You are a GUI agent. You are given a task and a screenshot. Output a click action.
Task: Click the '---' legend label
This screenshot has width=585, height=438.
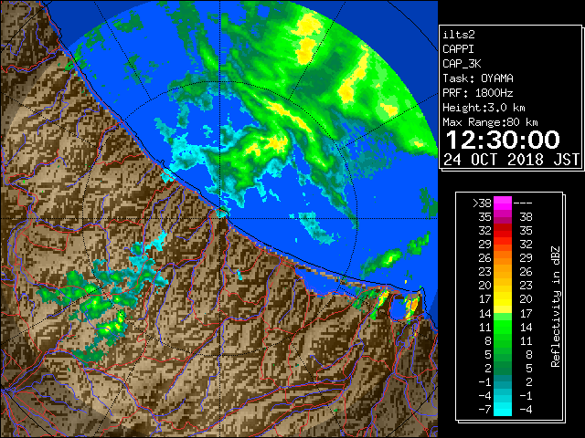point(523,203)
